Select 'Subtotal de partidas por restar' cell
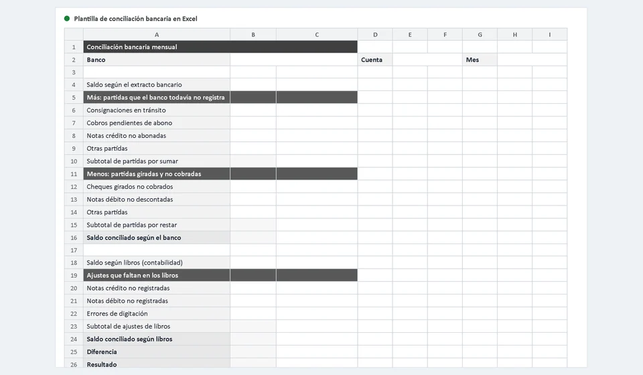Image resolution: width=643 pixels, height=375 pixels. click(x=157, y=224)
